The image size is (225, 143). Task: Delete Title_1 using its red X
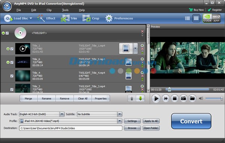click(142, 49)
